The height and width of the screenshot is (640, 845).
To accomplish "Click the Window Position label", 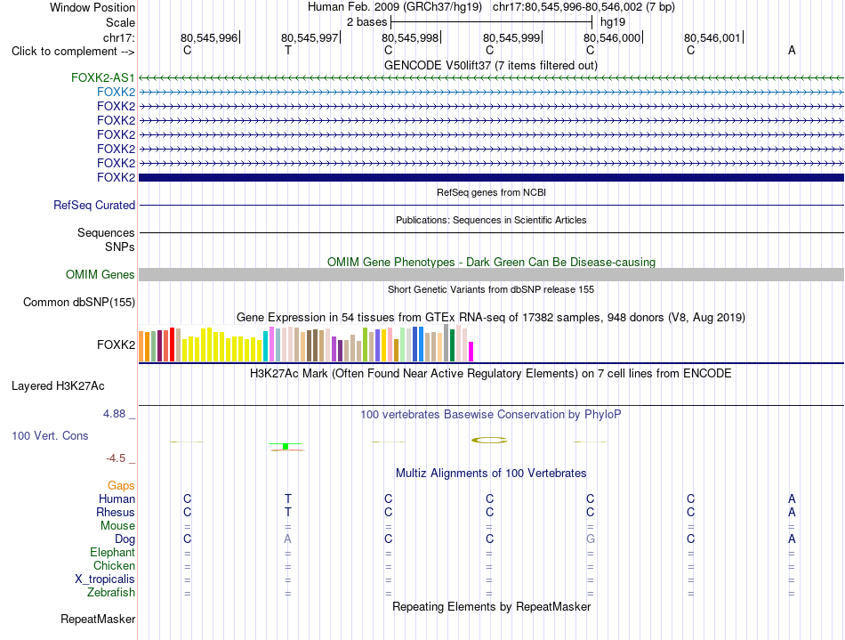I will point(93,7).
